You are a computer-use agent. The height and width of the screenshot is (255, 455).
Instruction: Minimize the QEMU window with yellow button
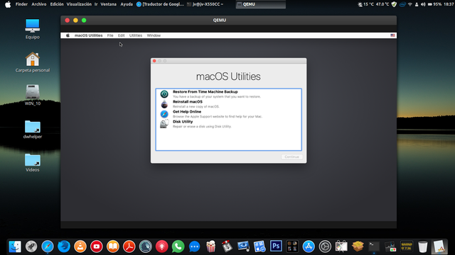pyautogui.click(x=75, y=21)
